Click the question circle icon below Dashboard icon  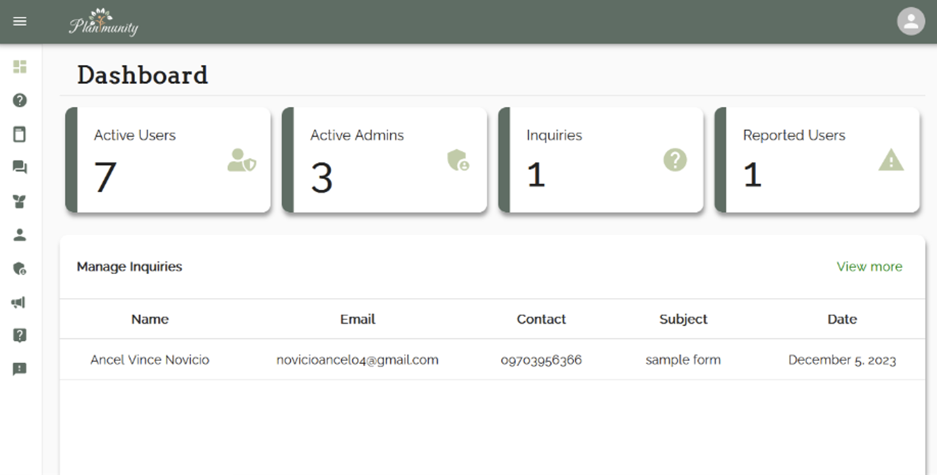tap(20, 101)
